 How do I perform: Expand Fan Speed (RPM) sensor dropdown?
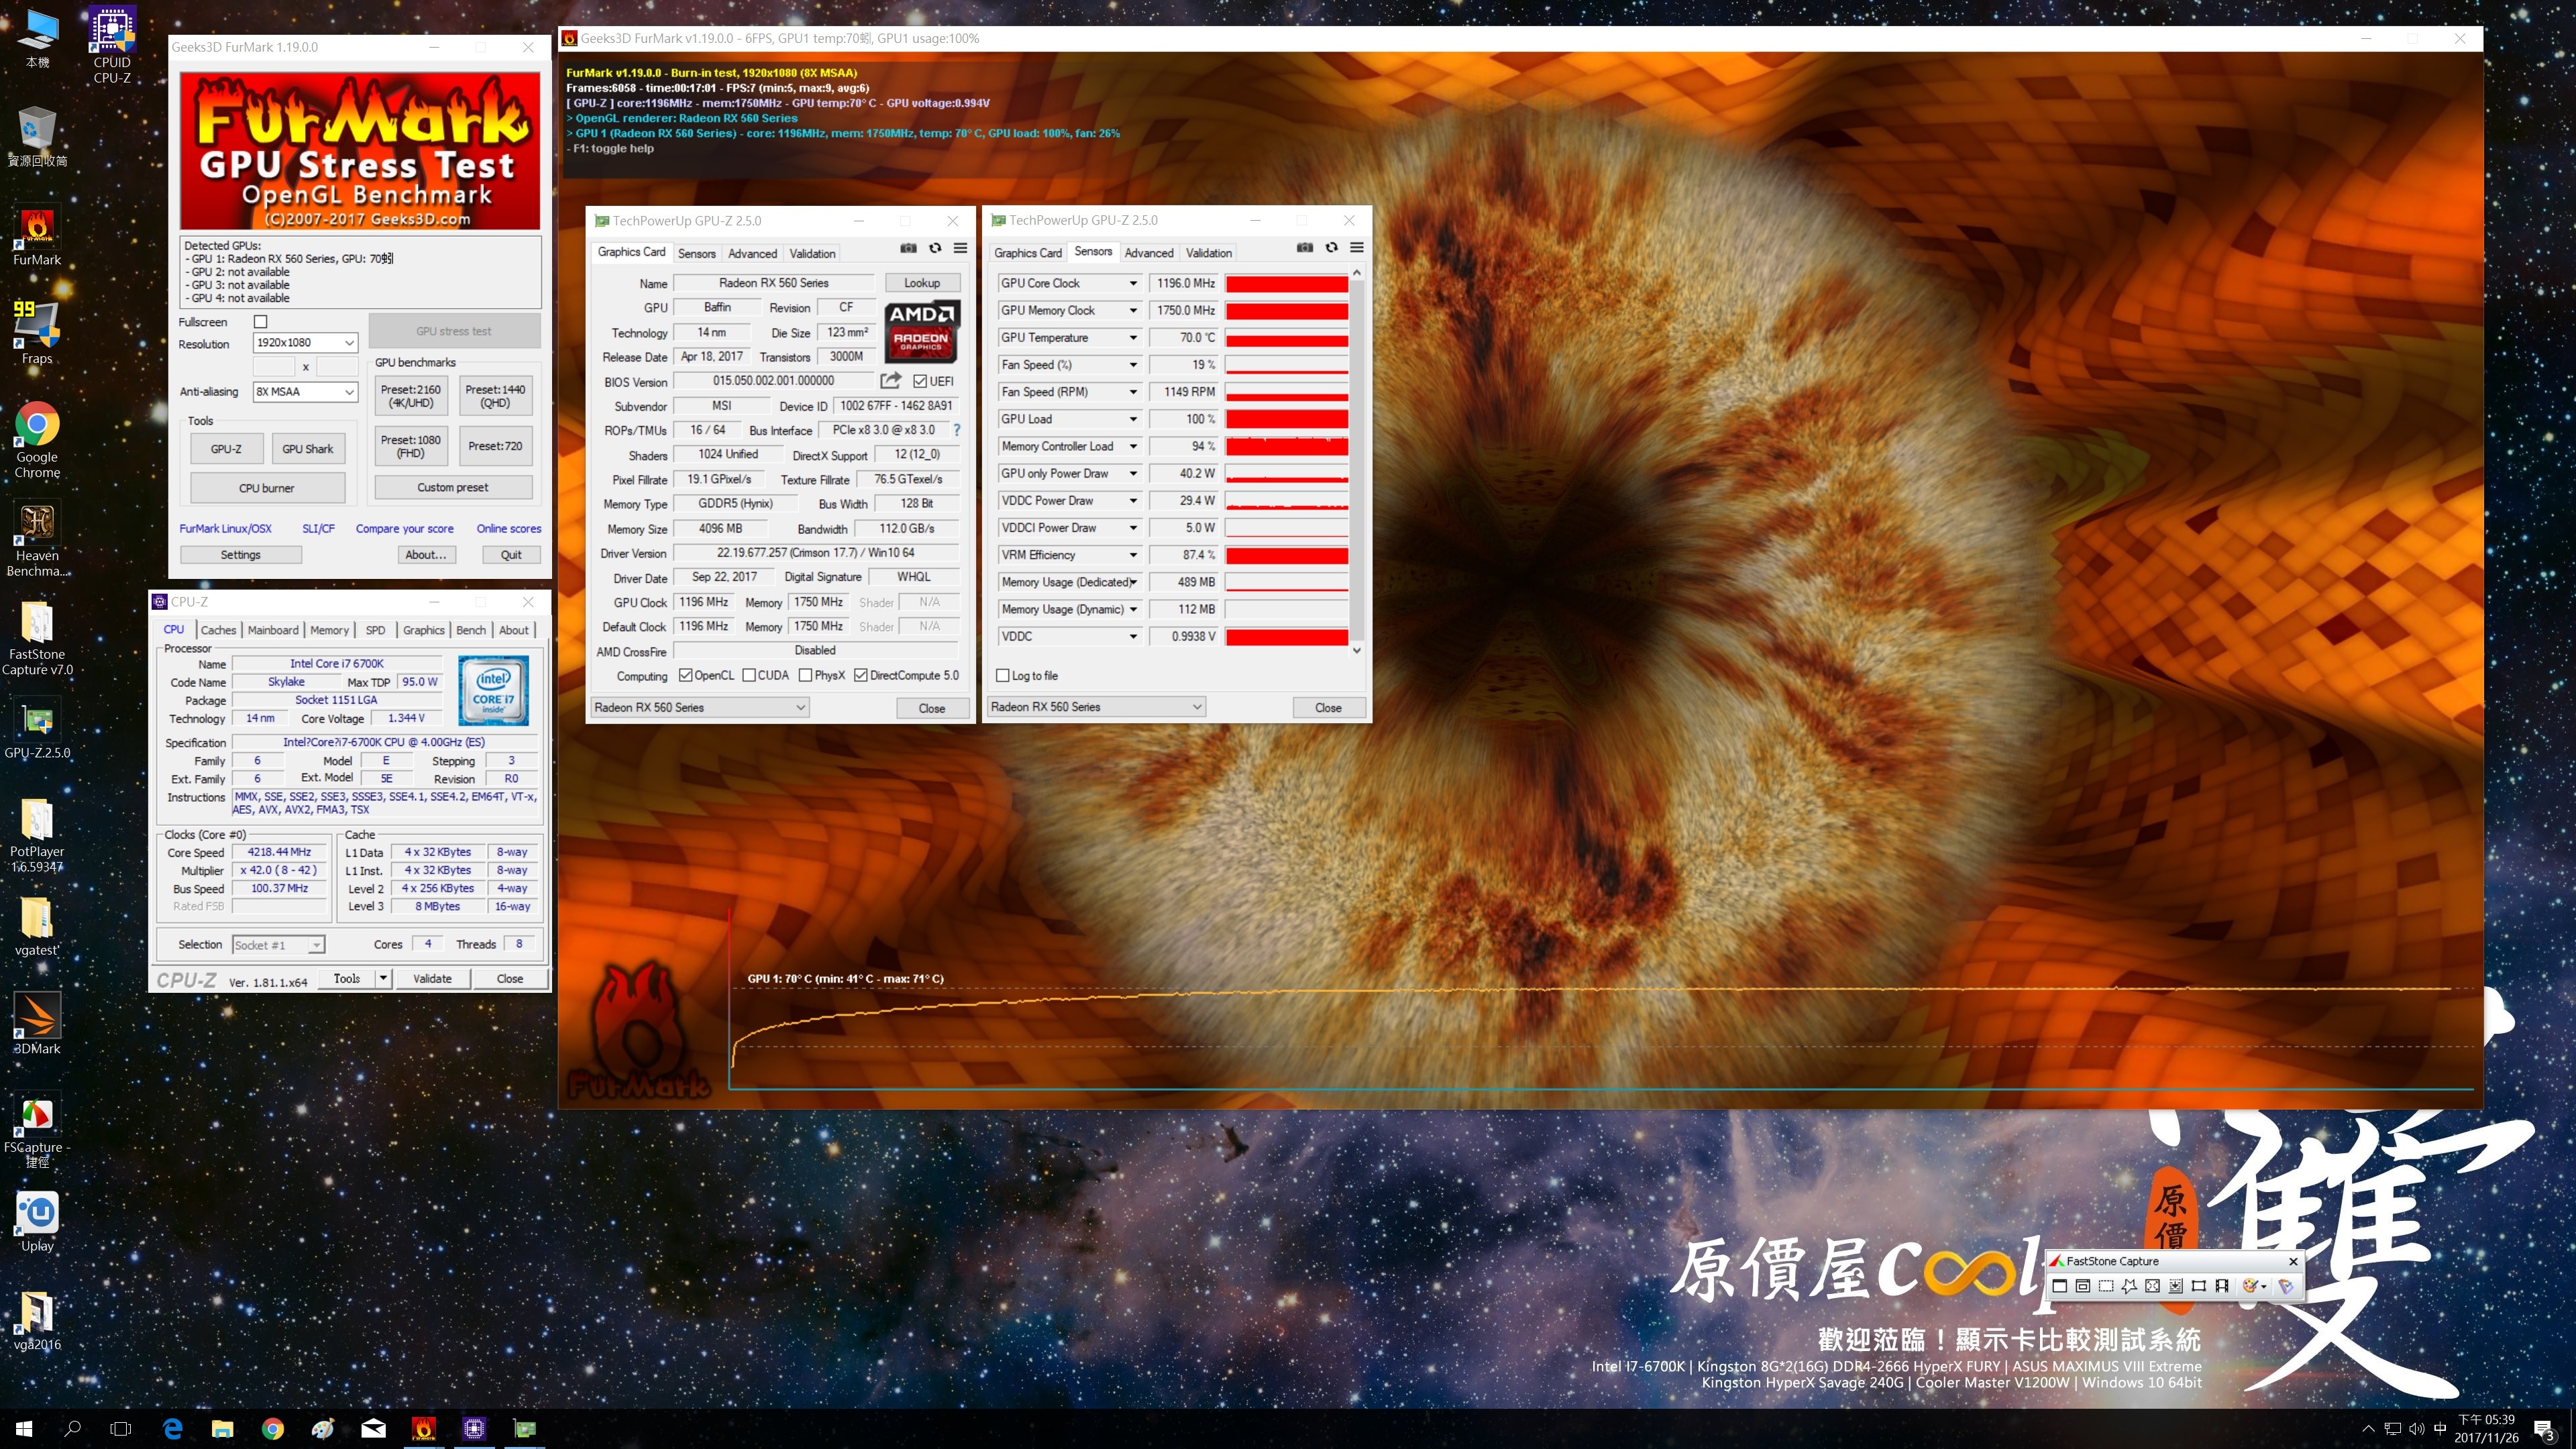pyautogui.click(x=1133, y=392)
